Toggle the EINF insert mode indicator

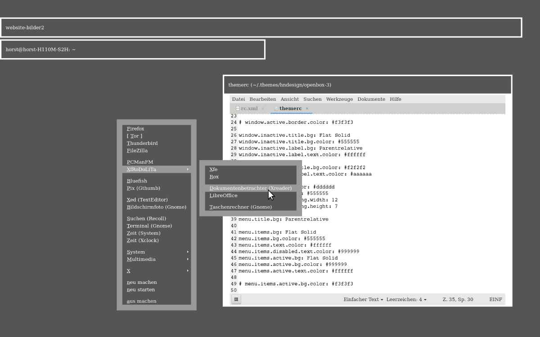point(495,299)
